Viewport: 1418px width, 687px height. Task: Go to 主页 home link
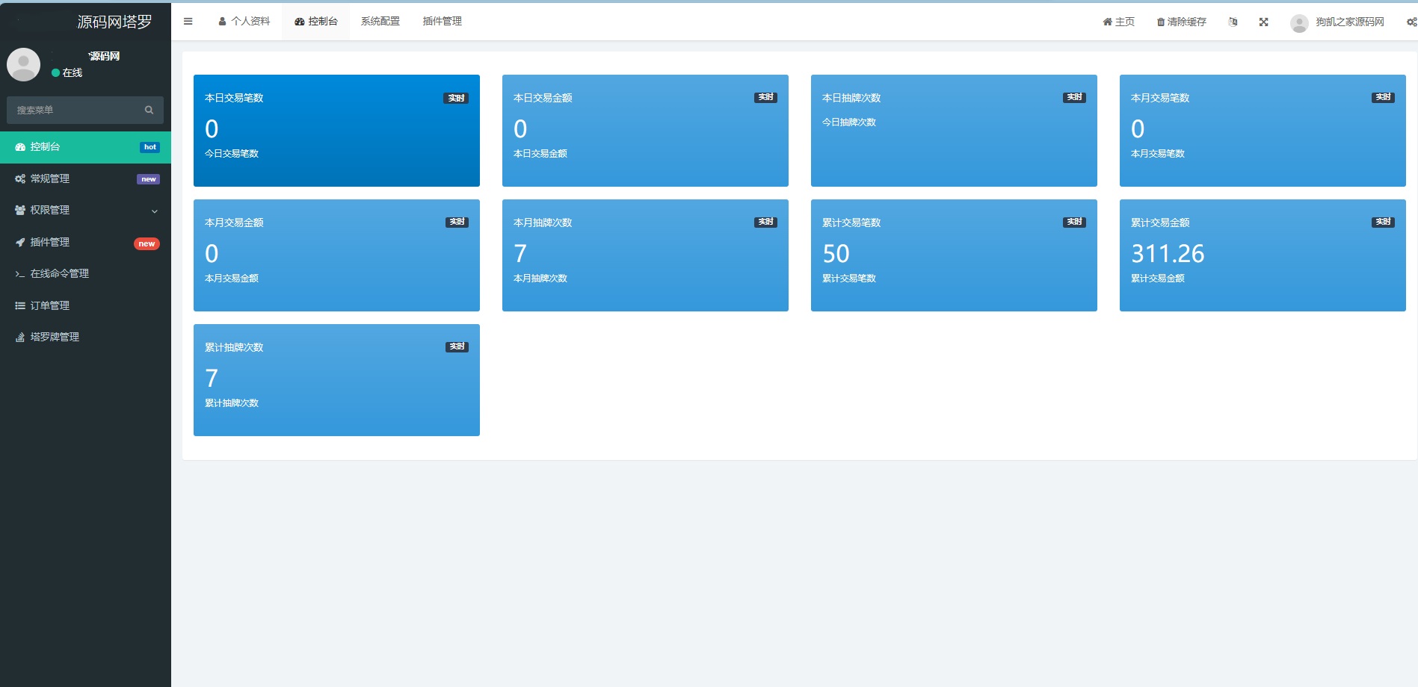(1118, 22)
